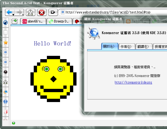The height and width of the screenshot is (129, 167).
Task: Click the blank white square sidebar icon
Action: (5, 32)
